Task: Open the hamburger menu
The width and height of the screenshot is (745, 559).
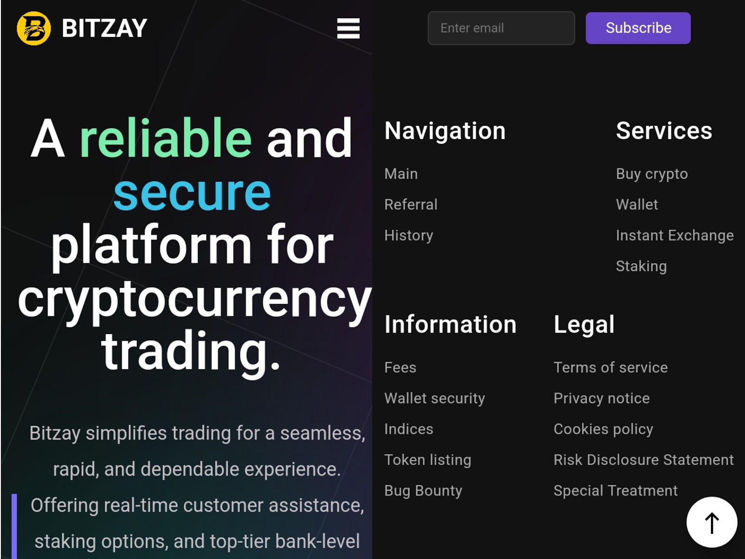Action: (348, 28)
